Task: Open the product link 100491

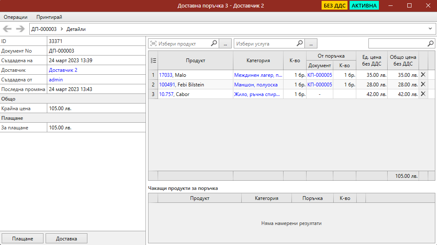Action: pos(167,85)
